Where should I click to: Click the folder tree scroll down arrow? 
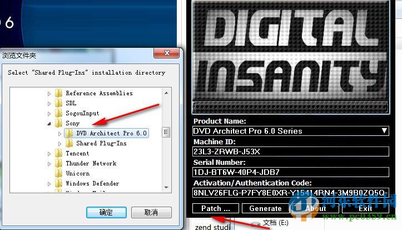166,188
